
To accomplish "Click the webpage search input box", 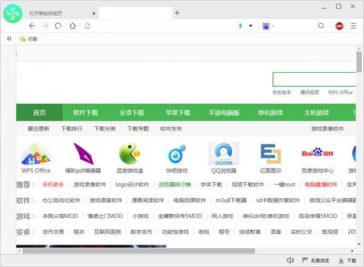I will [x=314, y=79].
